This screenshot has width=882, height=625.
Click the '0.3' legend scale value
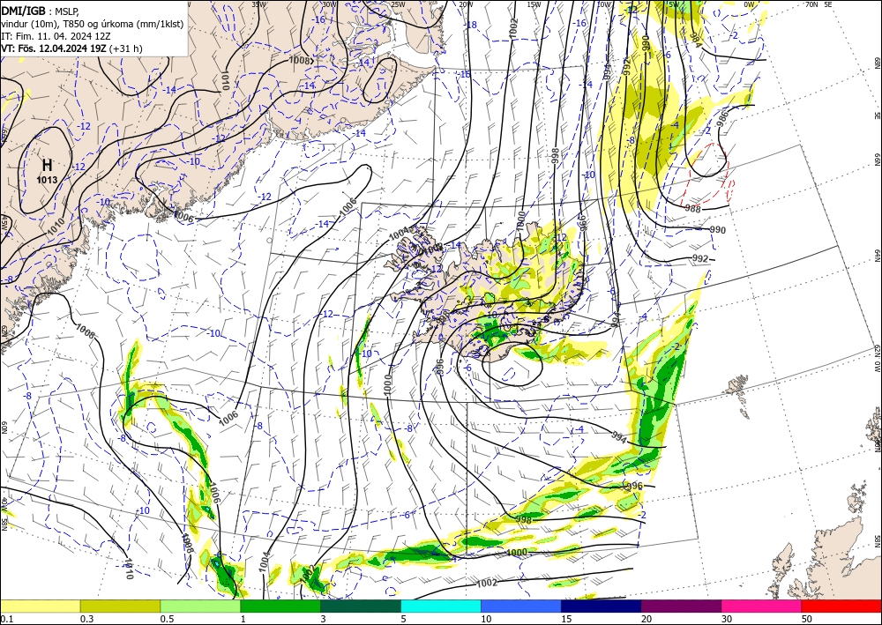pos(86,619)
